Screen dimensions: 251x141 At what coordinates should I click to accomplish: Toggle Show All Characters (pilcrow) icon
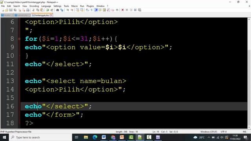[91, 10]
